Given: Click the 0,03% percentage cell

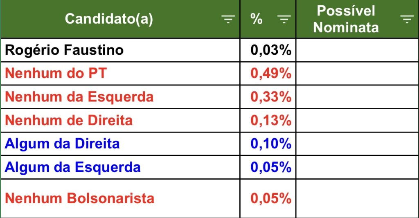Looking at the screenshot, I should point(268,50).
